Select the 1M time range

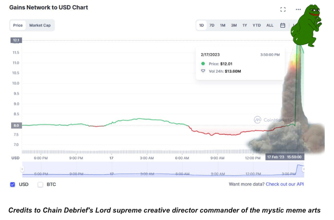coord(223,25)
